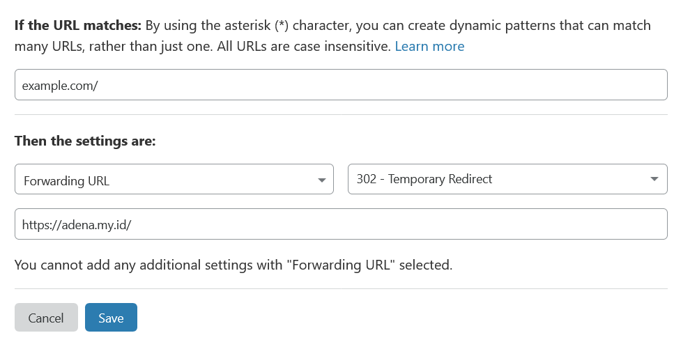The image size is (697, 349).
Task: Save the page rule
Action: [111, 318]
